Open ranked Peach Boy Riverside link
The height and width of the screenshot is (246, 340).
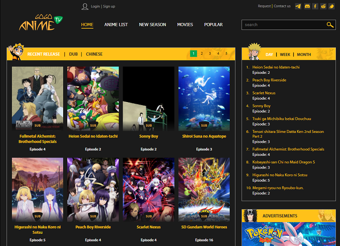(269, 80)
